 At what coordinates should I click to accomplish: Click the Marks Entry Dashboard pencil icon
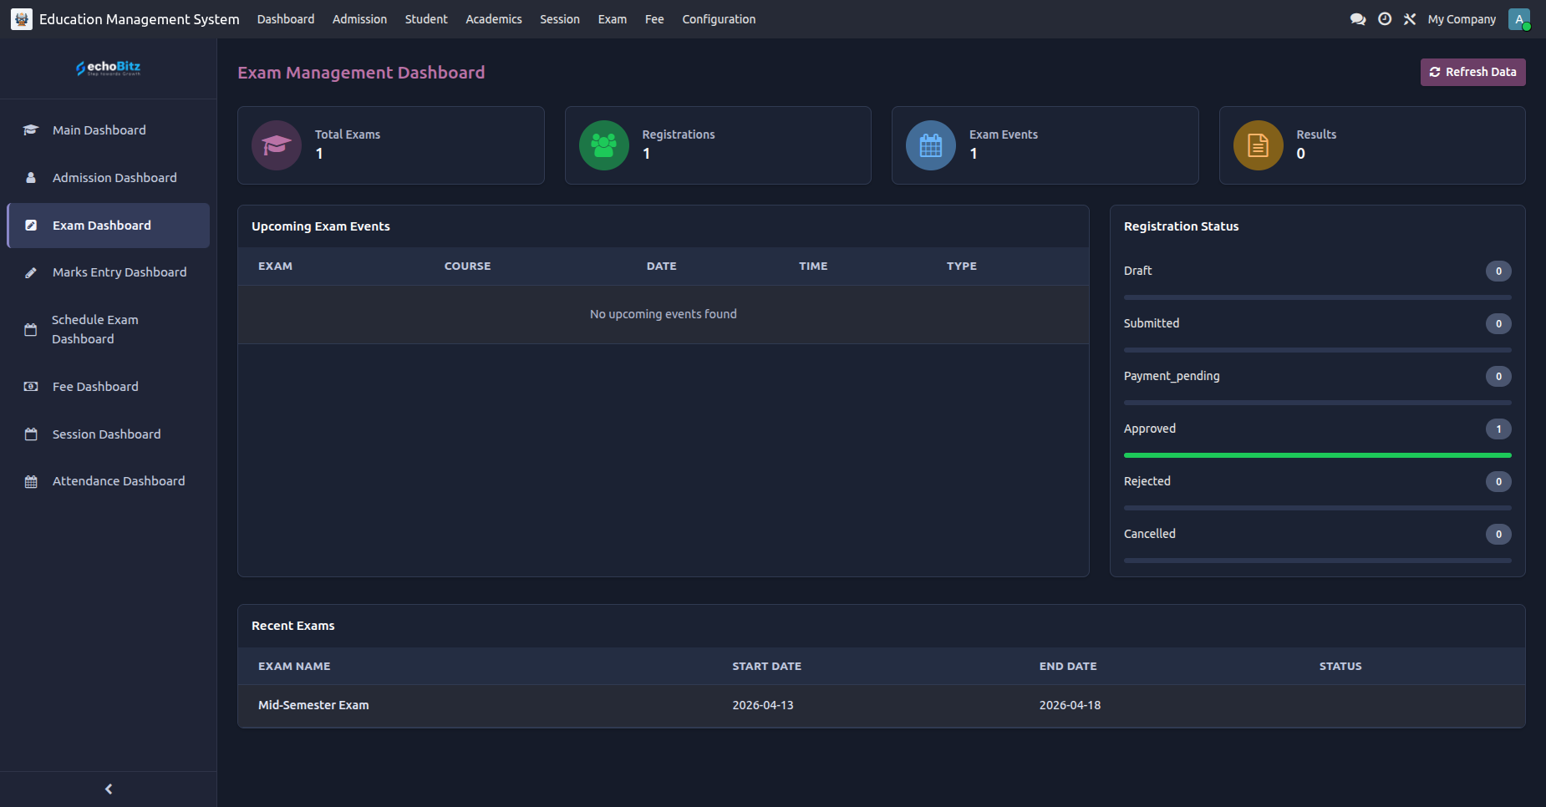[x=31, y=272]
